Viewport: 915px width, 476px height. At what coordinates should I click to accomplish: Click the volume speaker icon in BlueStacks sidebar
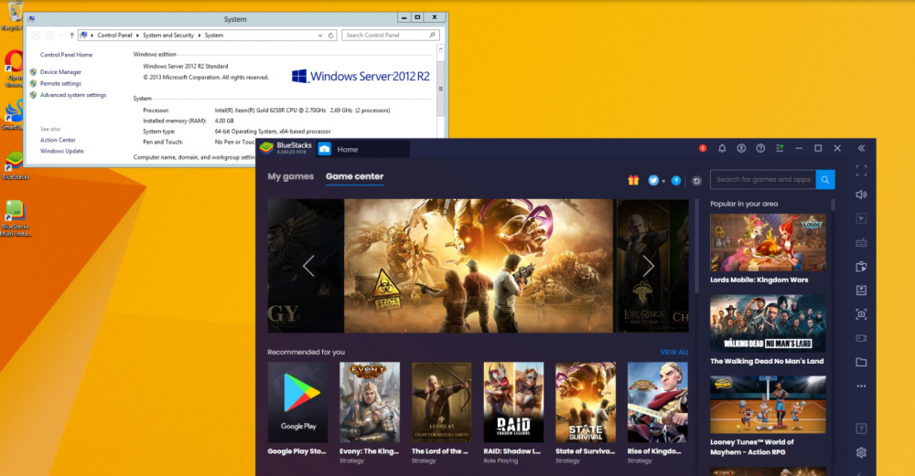point(861,195)
